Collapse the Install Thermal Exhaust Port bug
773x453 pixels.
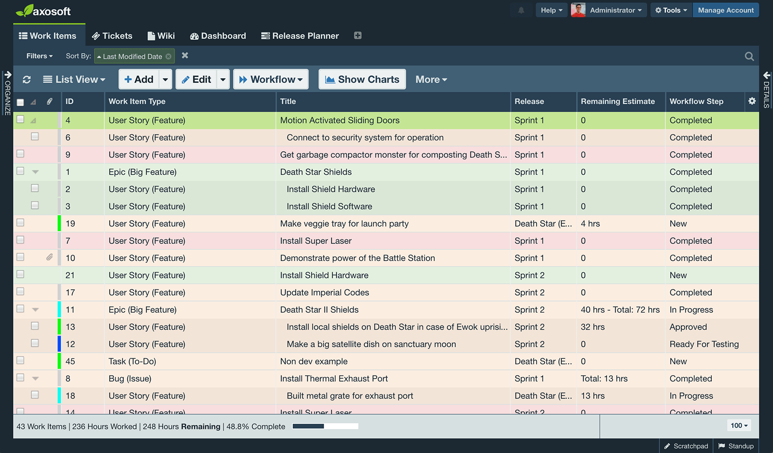[x=35, y=379]
